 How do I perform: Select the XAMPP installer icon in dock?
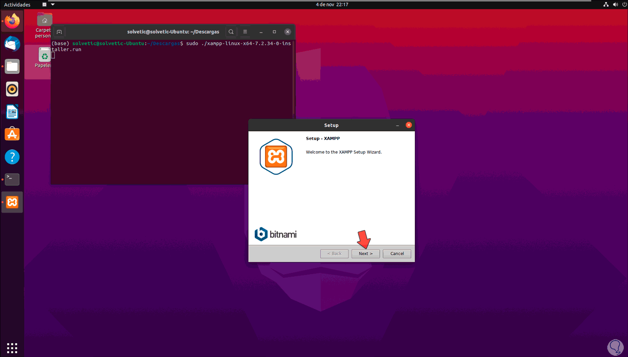click(x=12, y=202)
